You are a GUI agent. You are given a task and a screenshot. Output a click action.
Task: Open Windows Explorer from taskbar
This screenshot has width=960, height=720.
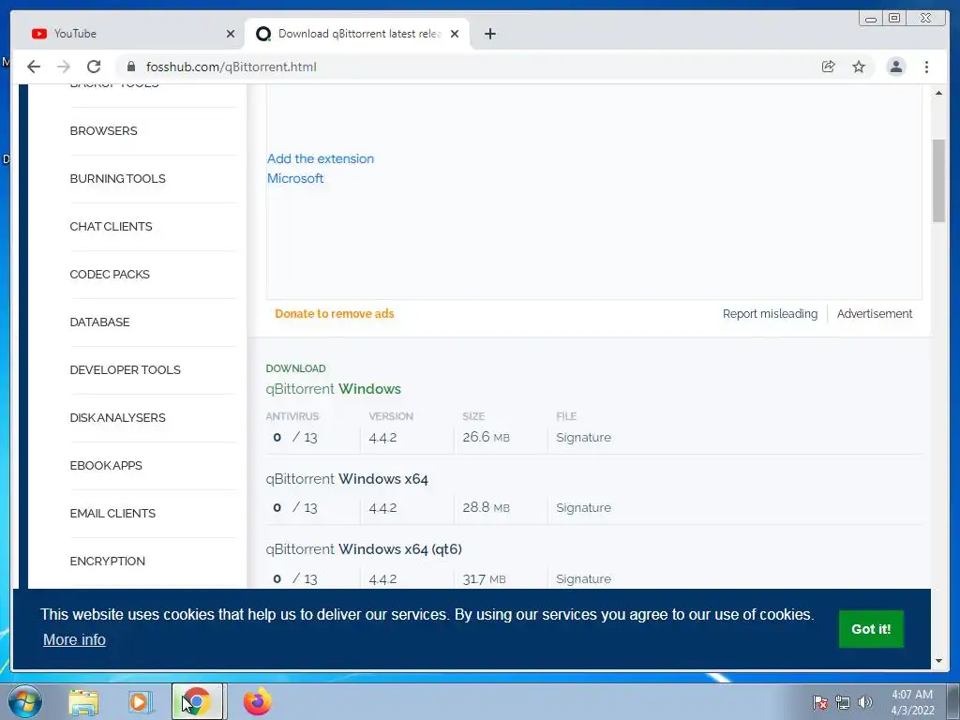[x=83, y=701]
